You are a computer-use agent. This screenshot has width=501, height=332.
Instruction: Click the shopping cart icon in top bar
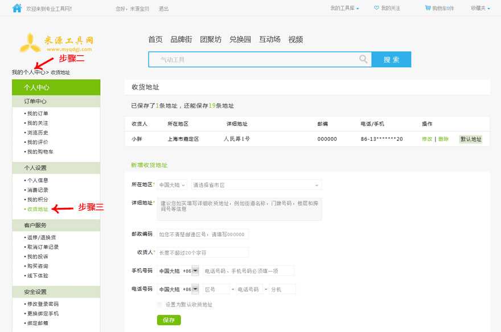coord(428,7)
